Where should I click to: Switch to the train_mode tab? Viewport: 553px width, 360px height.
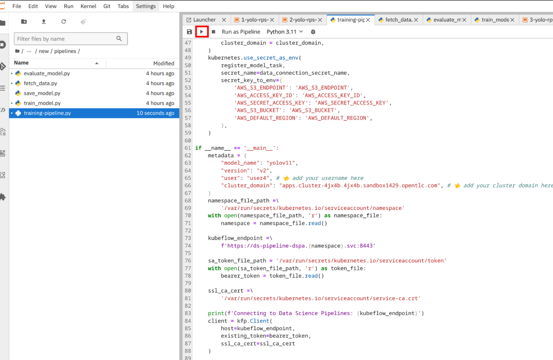pyautogui.click(x=495, y=20)
